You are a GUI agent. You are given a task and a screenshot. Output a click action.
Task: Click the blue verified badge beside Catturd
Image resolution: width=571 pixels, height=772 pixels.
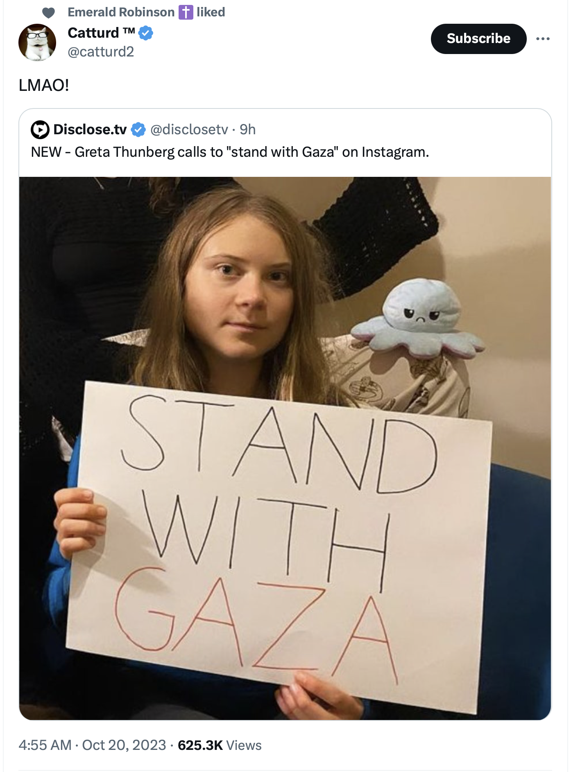(146, 33)
